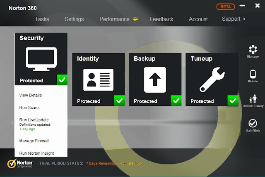
Task: Select the Backup upload arrow icon
Action: pyautogui.click(x=155, y=80)
